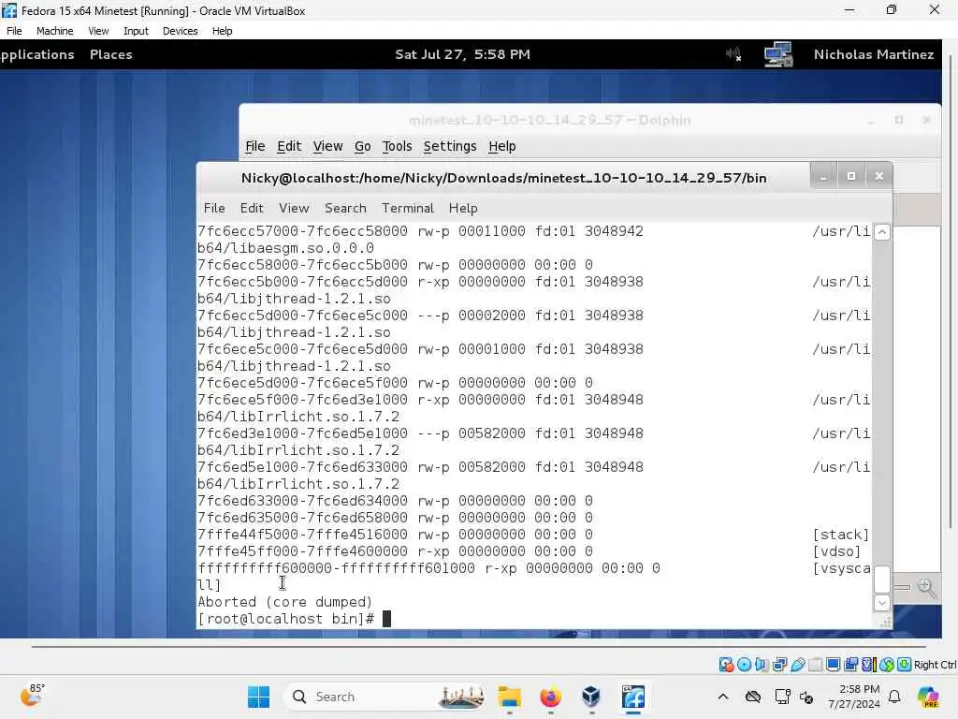Click the zoom-in magnifier in Dolphin window
This screenshot has height=719, width=958.
(x=927, y=588)
